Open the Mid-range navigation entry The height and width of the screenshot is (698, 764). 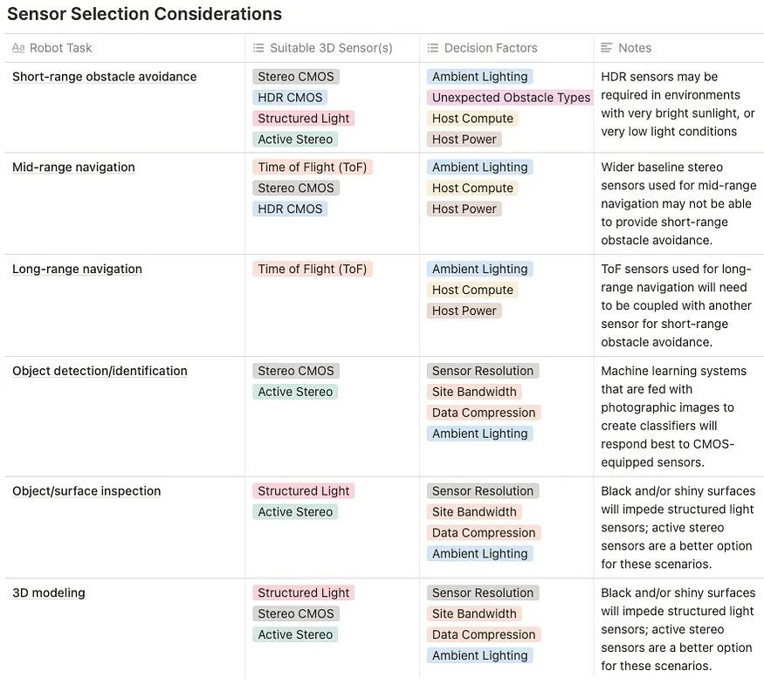click(x=73, y=168)
